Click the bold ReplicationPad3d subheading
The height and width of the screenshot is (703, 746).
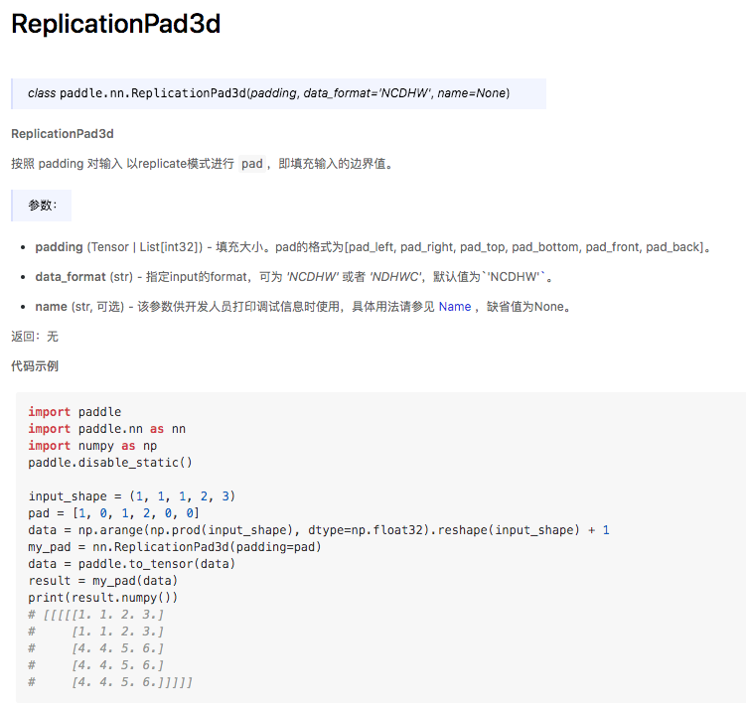(x=63, y=134)
